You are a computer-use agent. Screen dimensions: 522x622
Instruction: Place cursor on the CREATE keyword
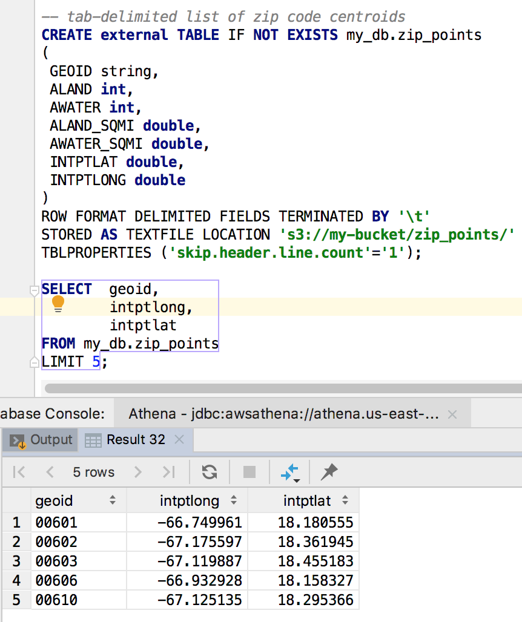click(67, 35)
